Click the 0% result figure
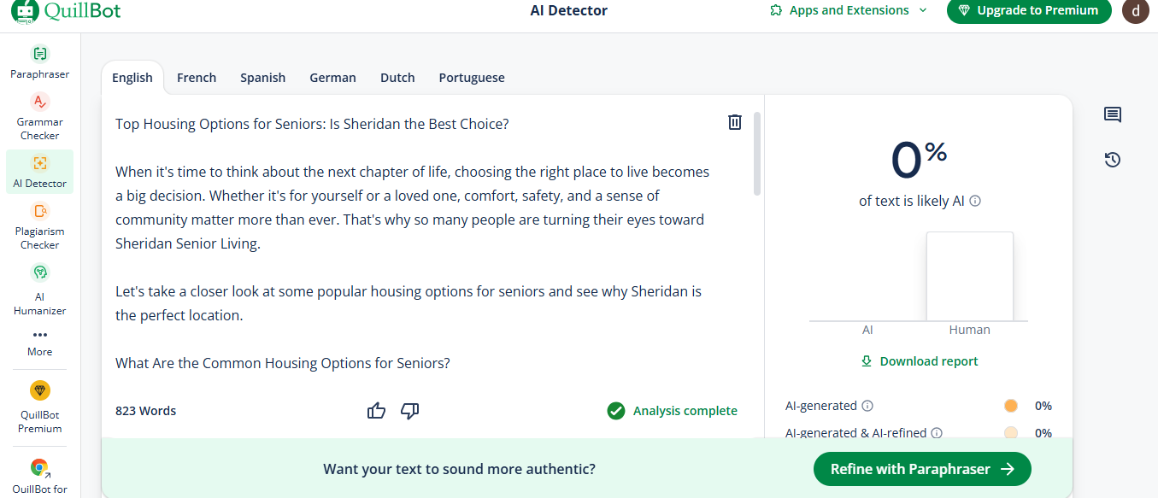The image size is (1158, 498). coord(919,159)
